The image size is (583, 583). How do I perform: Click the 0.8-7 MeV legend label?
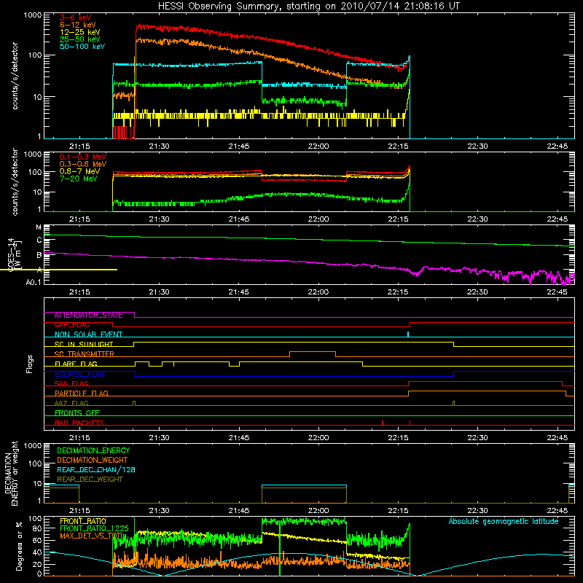pos(79,171)
